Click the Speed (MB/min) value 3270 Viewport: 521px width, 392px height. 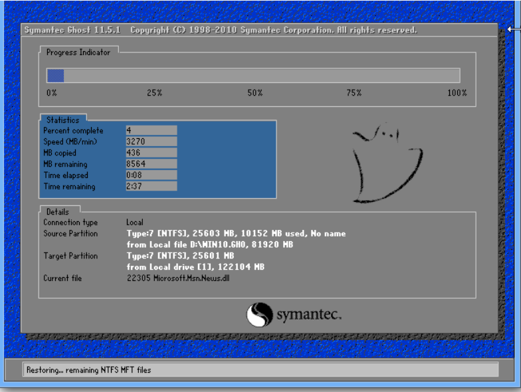151,142
